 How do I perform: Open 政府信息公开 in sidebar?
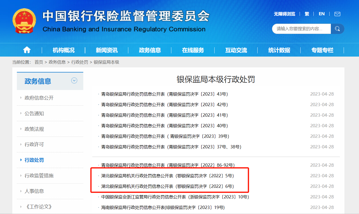point(39,98)
